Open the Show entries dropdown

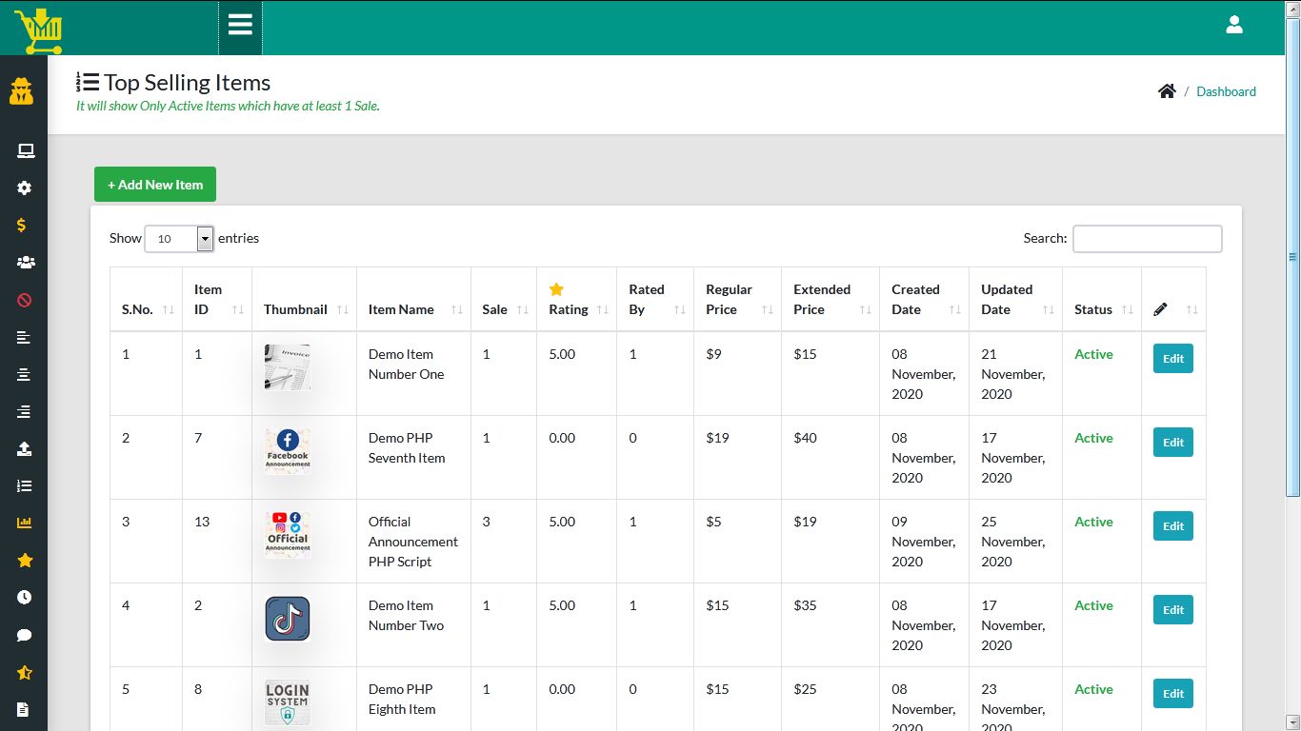coord(179,239)
